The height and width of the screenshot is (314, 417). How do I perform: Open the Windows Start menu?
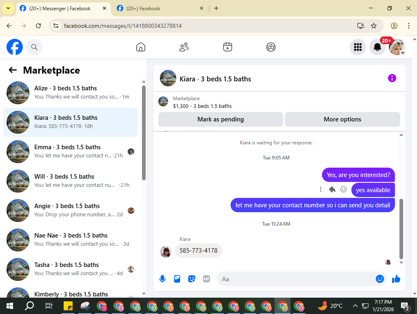9,306
